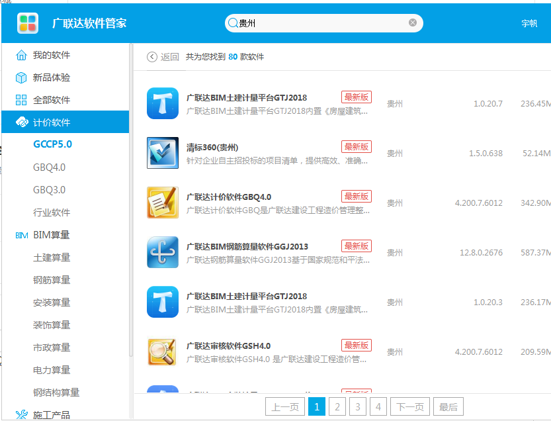
Task: Click description text of GGJ2013 row
Action: [278, 260]
